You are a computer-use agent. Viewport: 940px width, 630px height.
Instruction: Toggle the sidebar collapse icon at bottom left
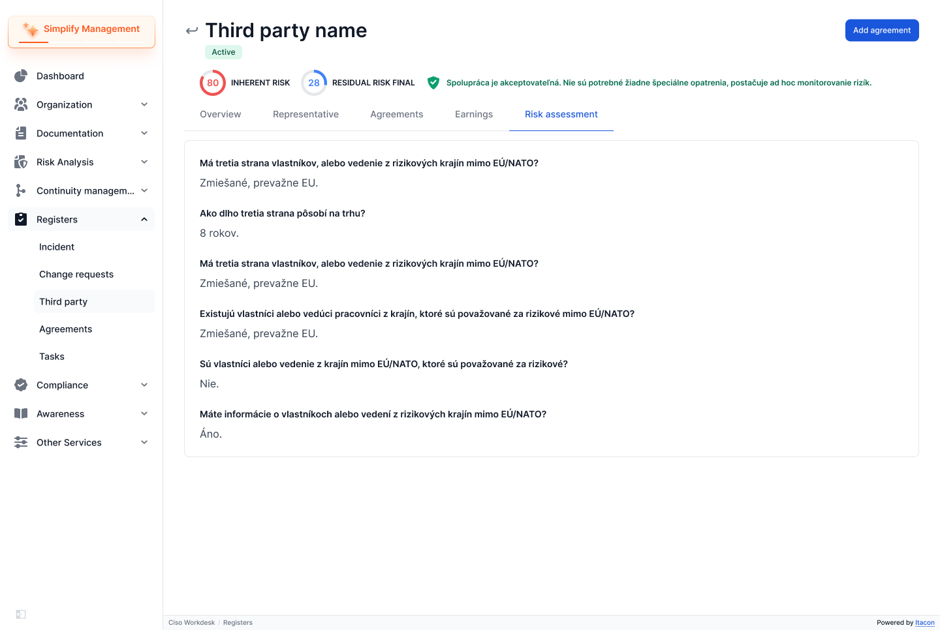[21, 614]
